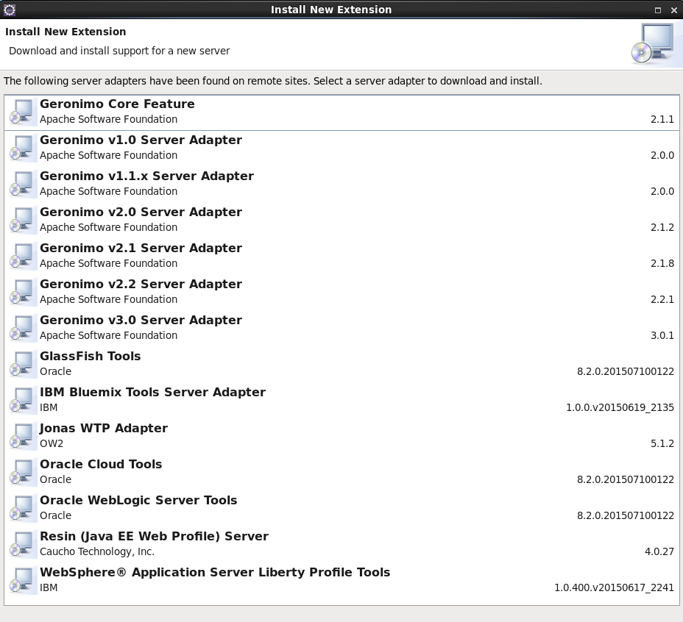
Task: Click Apache Software Foundation under Geronimo v3.0
Action: [x=108, y=335]
